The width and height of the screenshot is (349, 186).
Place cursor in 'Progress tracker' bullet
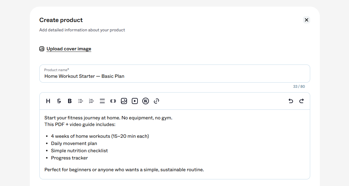click(x=69, y=158)
